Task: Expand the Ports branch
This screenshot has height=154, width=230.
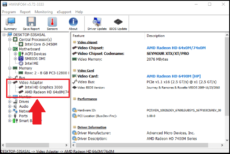Action: pos(10,116)
